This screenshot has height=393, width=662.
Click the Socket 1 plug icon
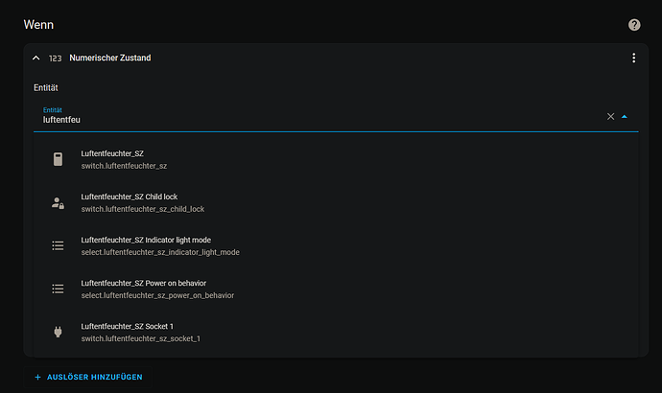pyautogui.click(x=58, y=332)
